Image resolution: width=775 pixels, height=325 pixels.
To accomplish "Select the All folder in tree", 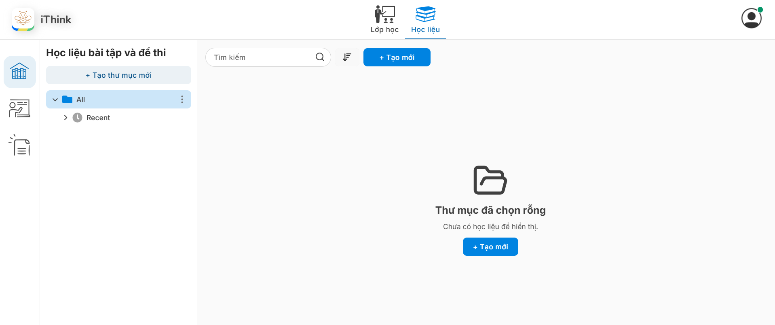I will point(81,100).
